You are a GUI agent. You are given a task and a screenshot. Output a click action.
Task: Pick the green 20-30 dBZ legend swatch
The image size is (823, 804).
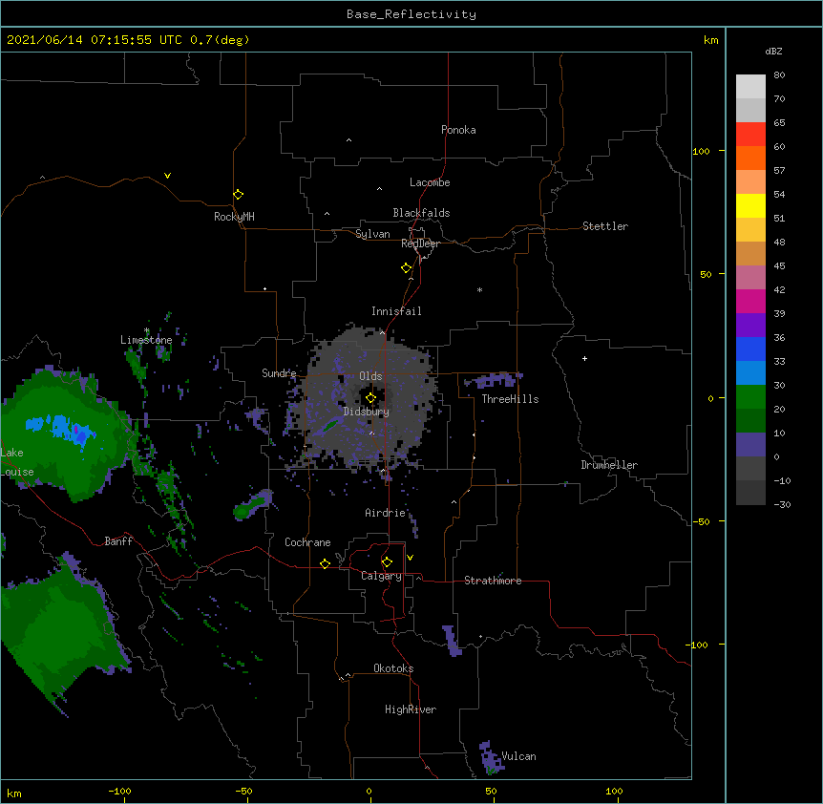[x=750, y=397]
